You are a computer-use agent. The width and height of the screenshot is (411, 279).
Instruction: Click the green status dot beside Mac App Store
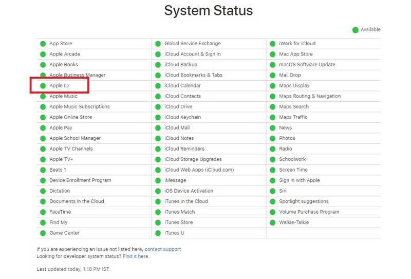tap(273, 54)
